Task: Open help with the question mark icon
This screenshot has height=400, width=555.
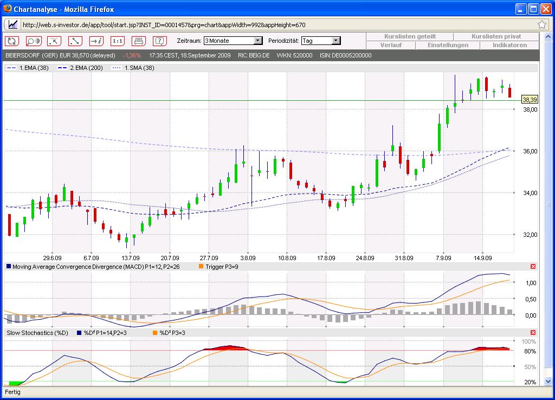Action: pos(159,41)
